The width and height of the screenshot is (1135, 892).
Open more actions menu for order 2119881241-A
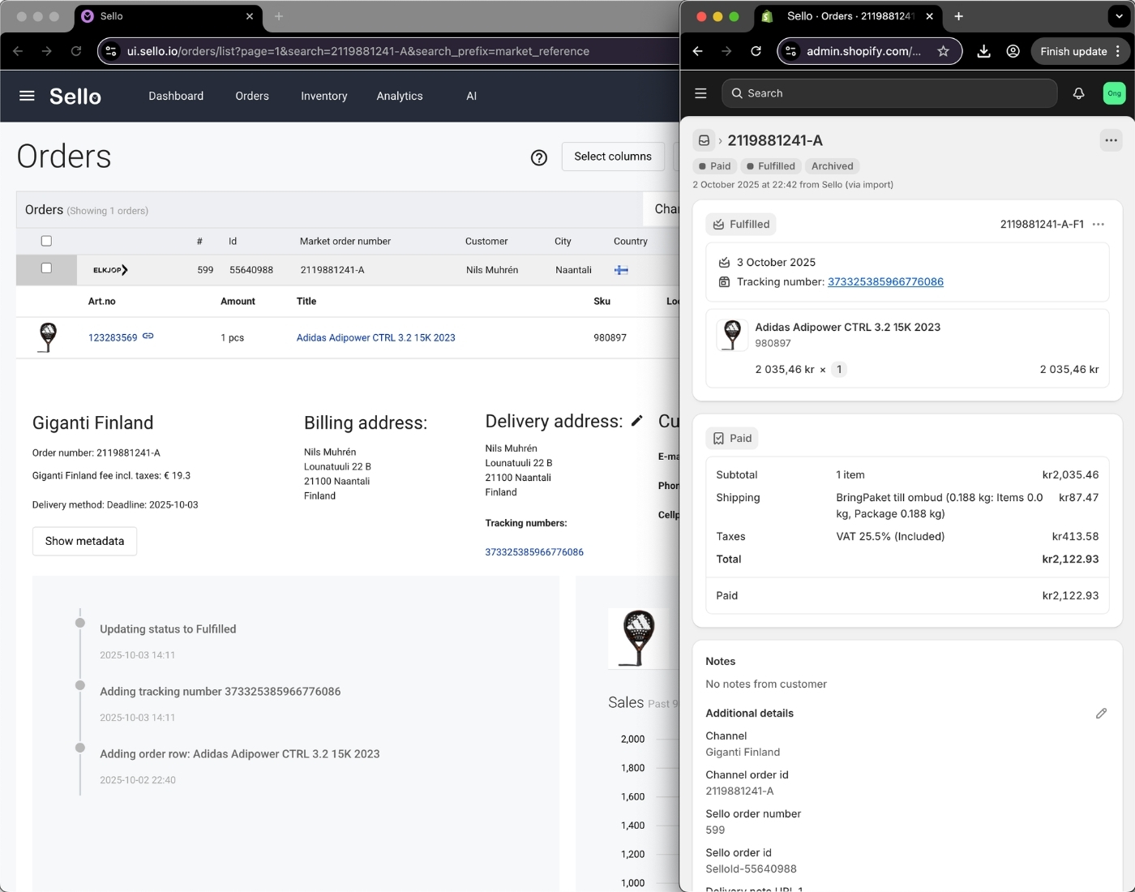tap(1111, 140)
